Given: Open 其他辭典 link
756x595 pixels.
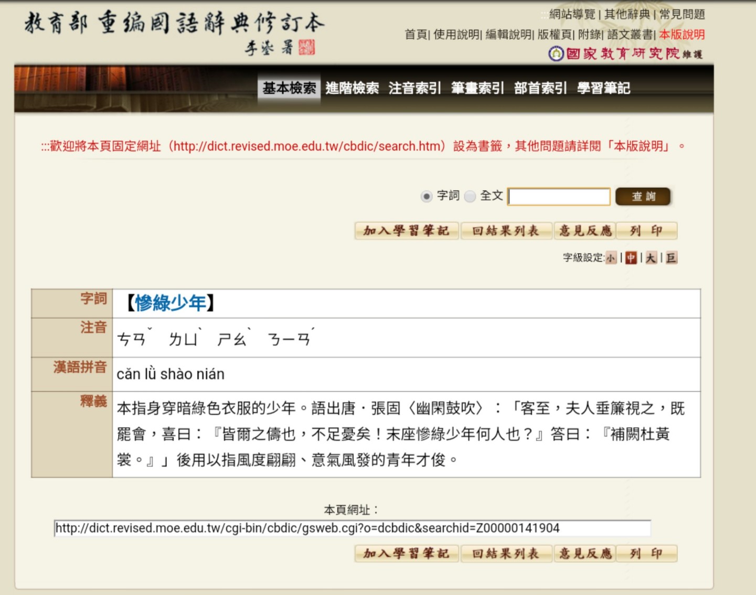Looking at the screenshot, I should 627,14.
